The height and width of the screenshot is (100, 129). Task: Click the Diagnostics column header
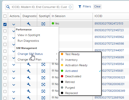30,16
